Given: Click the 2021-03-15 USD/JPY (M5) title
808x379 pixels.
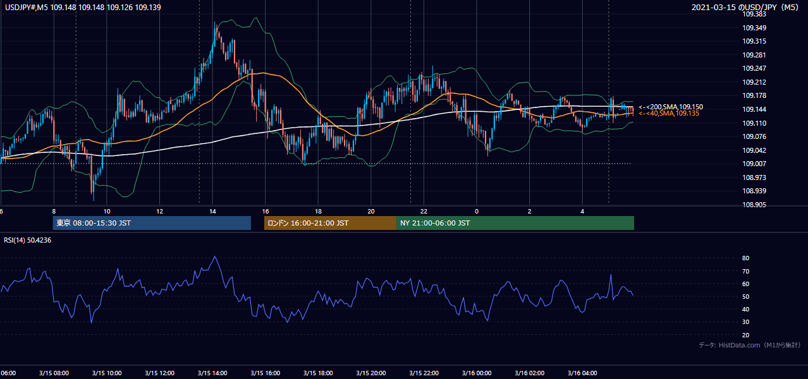Looking at the screenshot, I should 746,8.
